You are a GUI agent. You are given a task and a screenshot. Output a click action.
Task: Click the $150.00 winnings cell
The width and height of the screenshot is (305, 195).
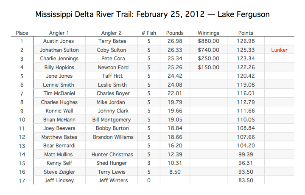(x=208, y=68)
